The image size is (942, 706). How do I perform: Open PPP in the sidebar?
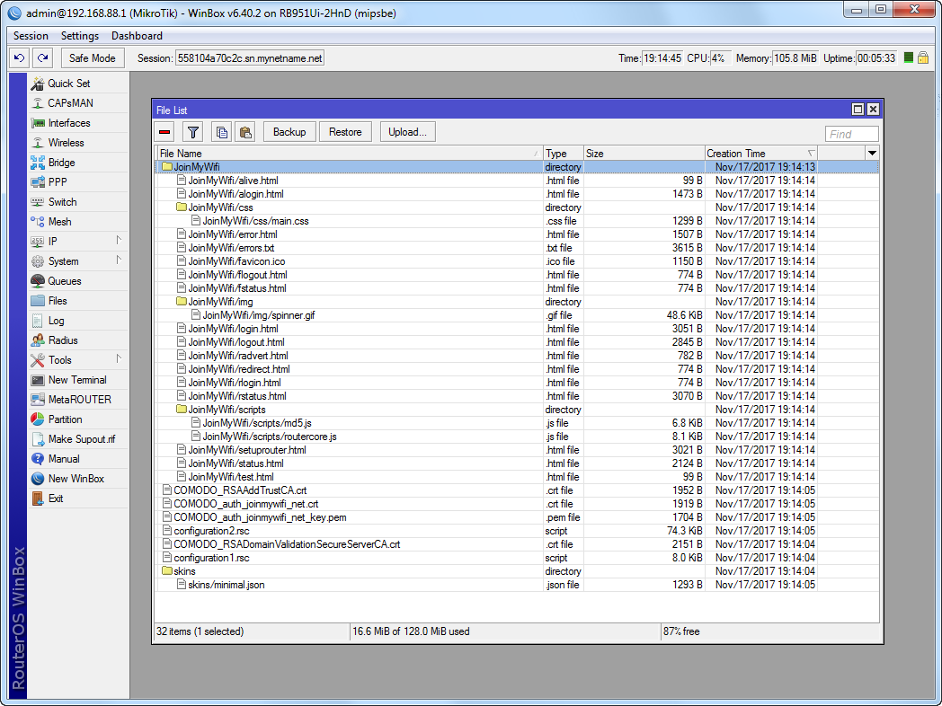pos(78,182)
